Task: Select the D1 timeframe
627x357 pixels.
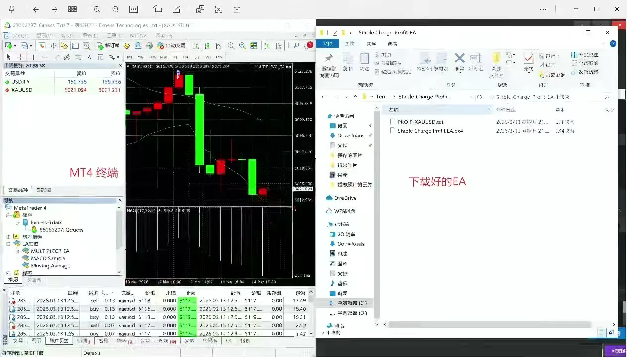Action: [x=197, y=57]
